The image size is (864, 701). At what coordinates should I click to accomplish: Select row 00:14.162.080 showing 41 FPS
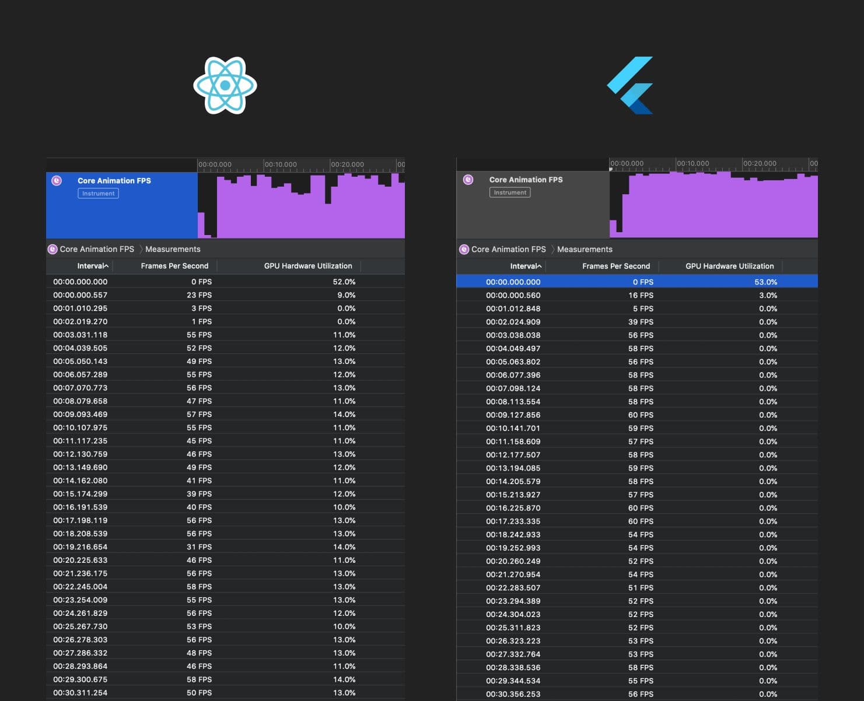tap(225, 481)
